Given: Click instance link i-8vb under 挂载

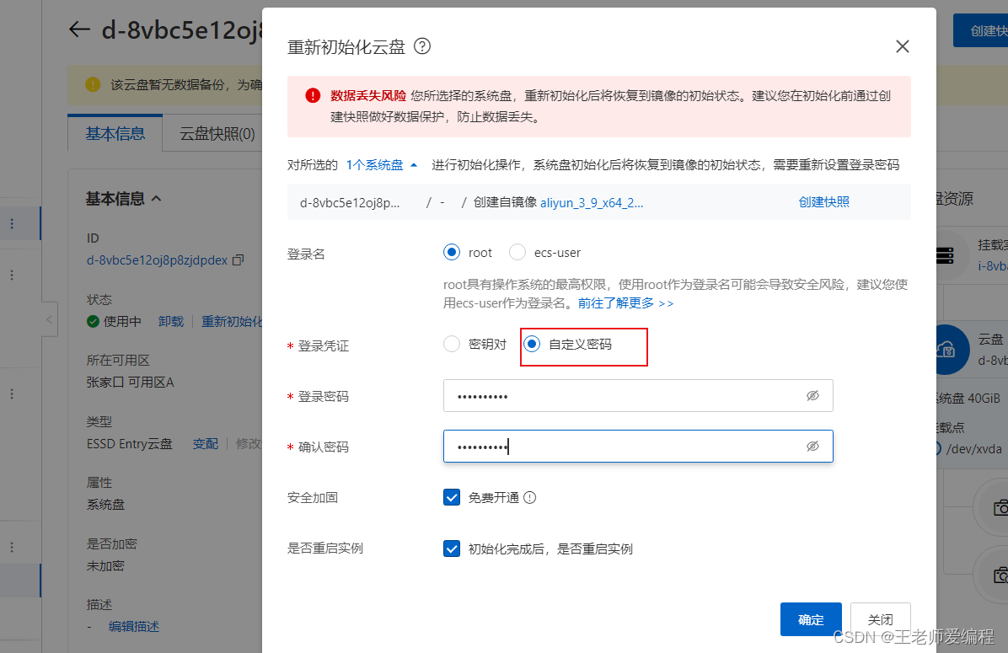Looking at the screenshot, I should 993,266.
